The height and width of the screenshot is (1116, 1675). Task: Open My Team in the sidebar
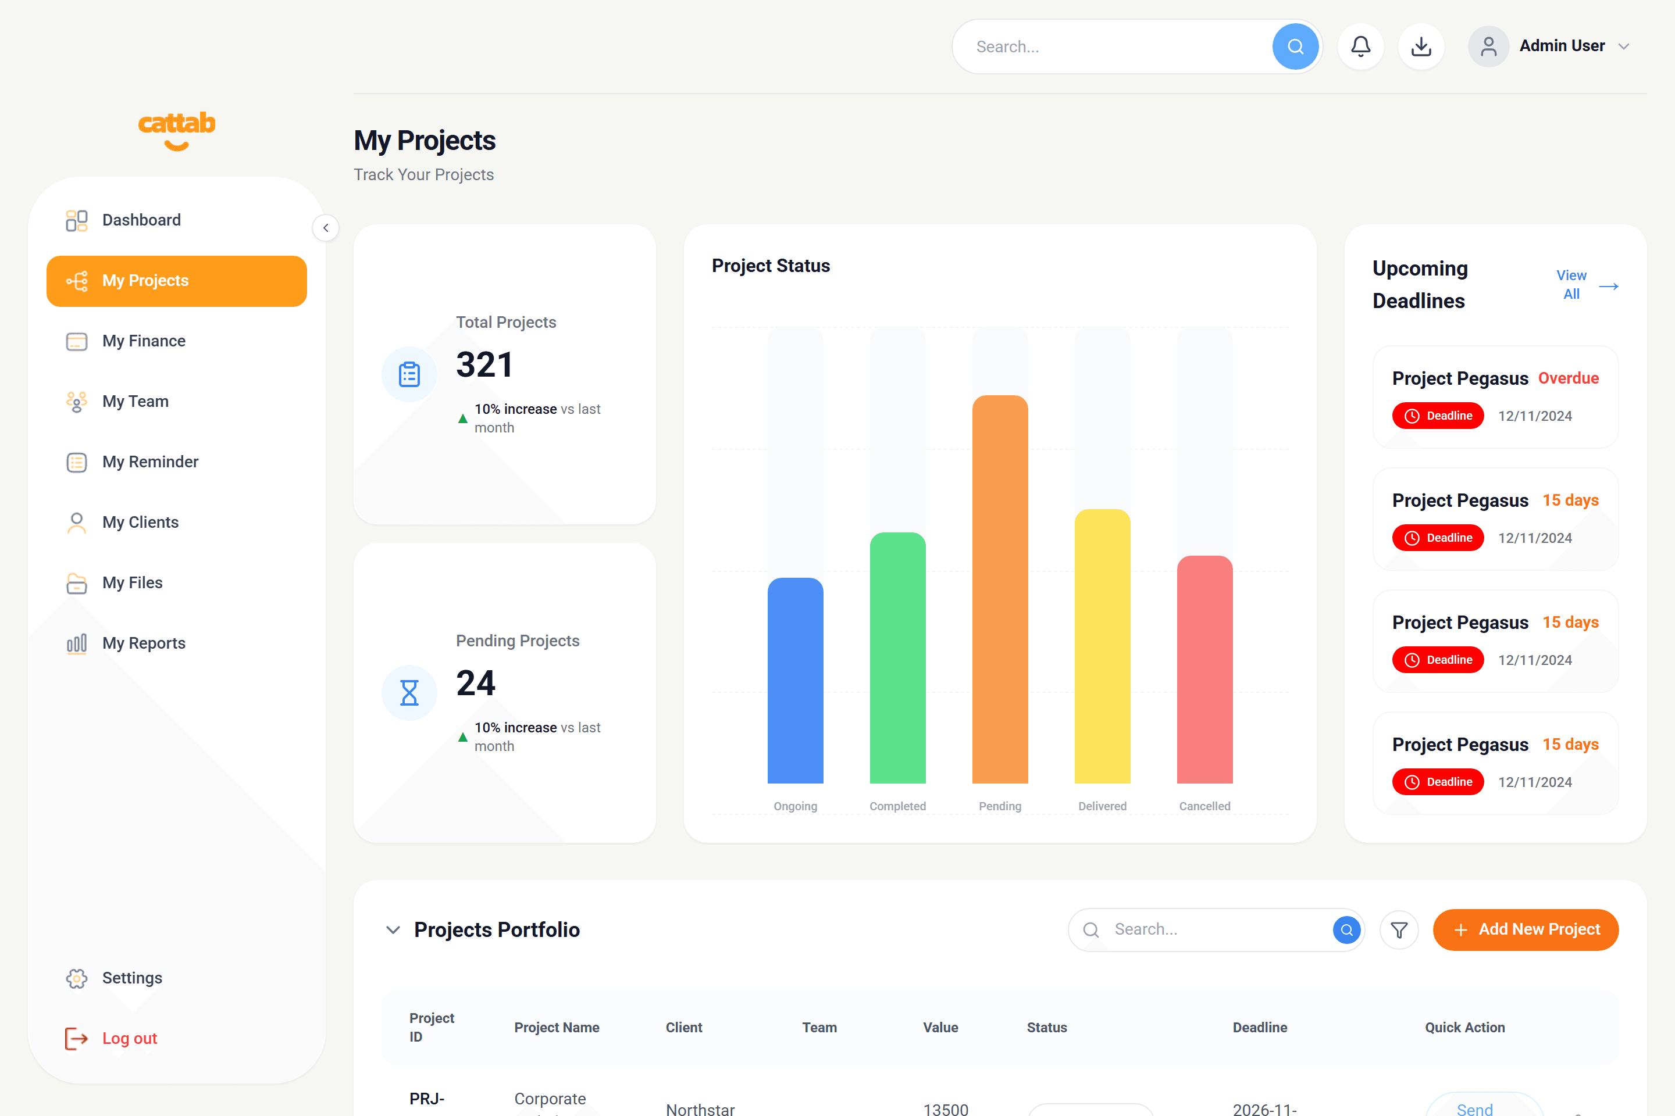tap(177, 402)
